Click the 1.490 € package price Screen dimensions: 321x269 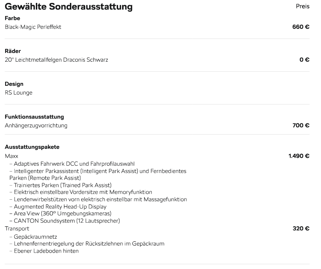click(299, 156)
